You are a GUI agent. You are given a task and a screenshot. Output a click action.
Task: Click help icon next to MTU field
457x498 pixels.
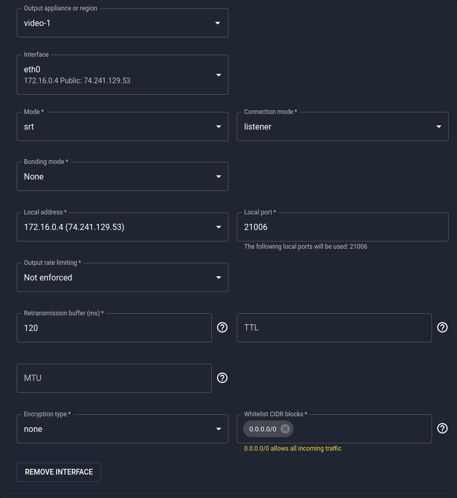tap(222, 378)
